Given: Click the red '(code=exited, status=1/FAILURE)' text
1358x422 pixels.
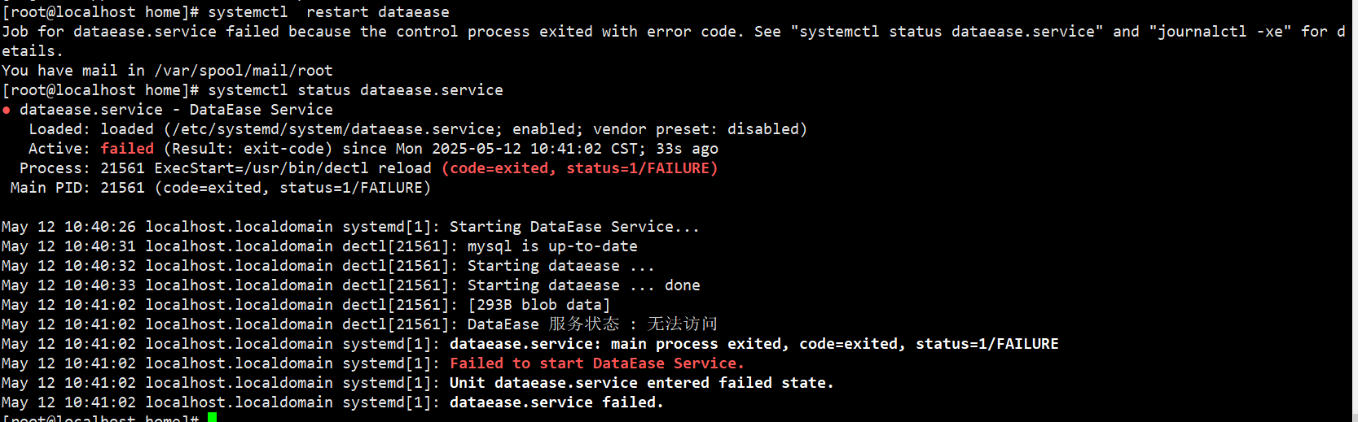Looking at the screenshot, I should tap(580, 168).
